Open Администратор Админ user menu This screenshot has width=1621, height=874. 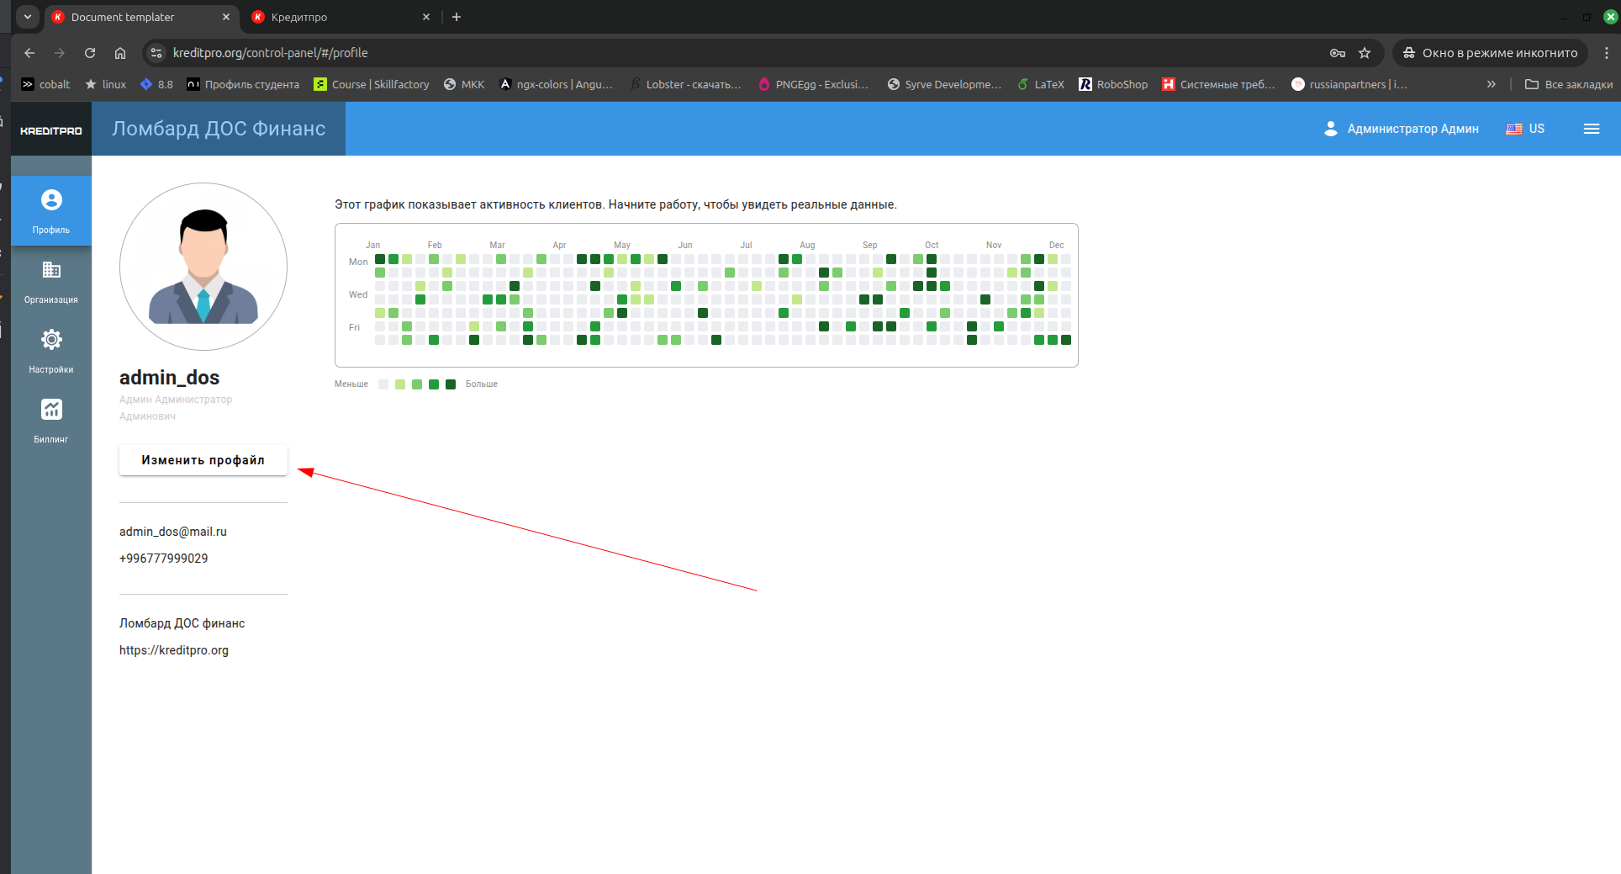(1402, 129)
